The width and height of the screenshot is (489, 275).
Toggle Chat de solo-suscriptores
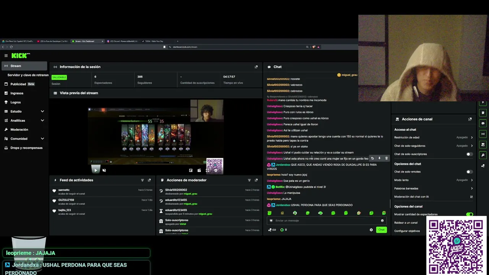click(470, 154)
